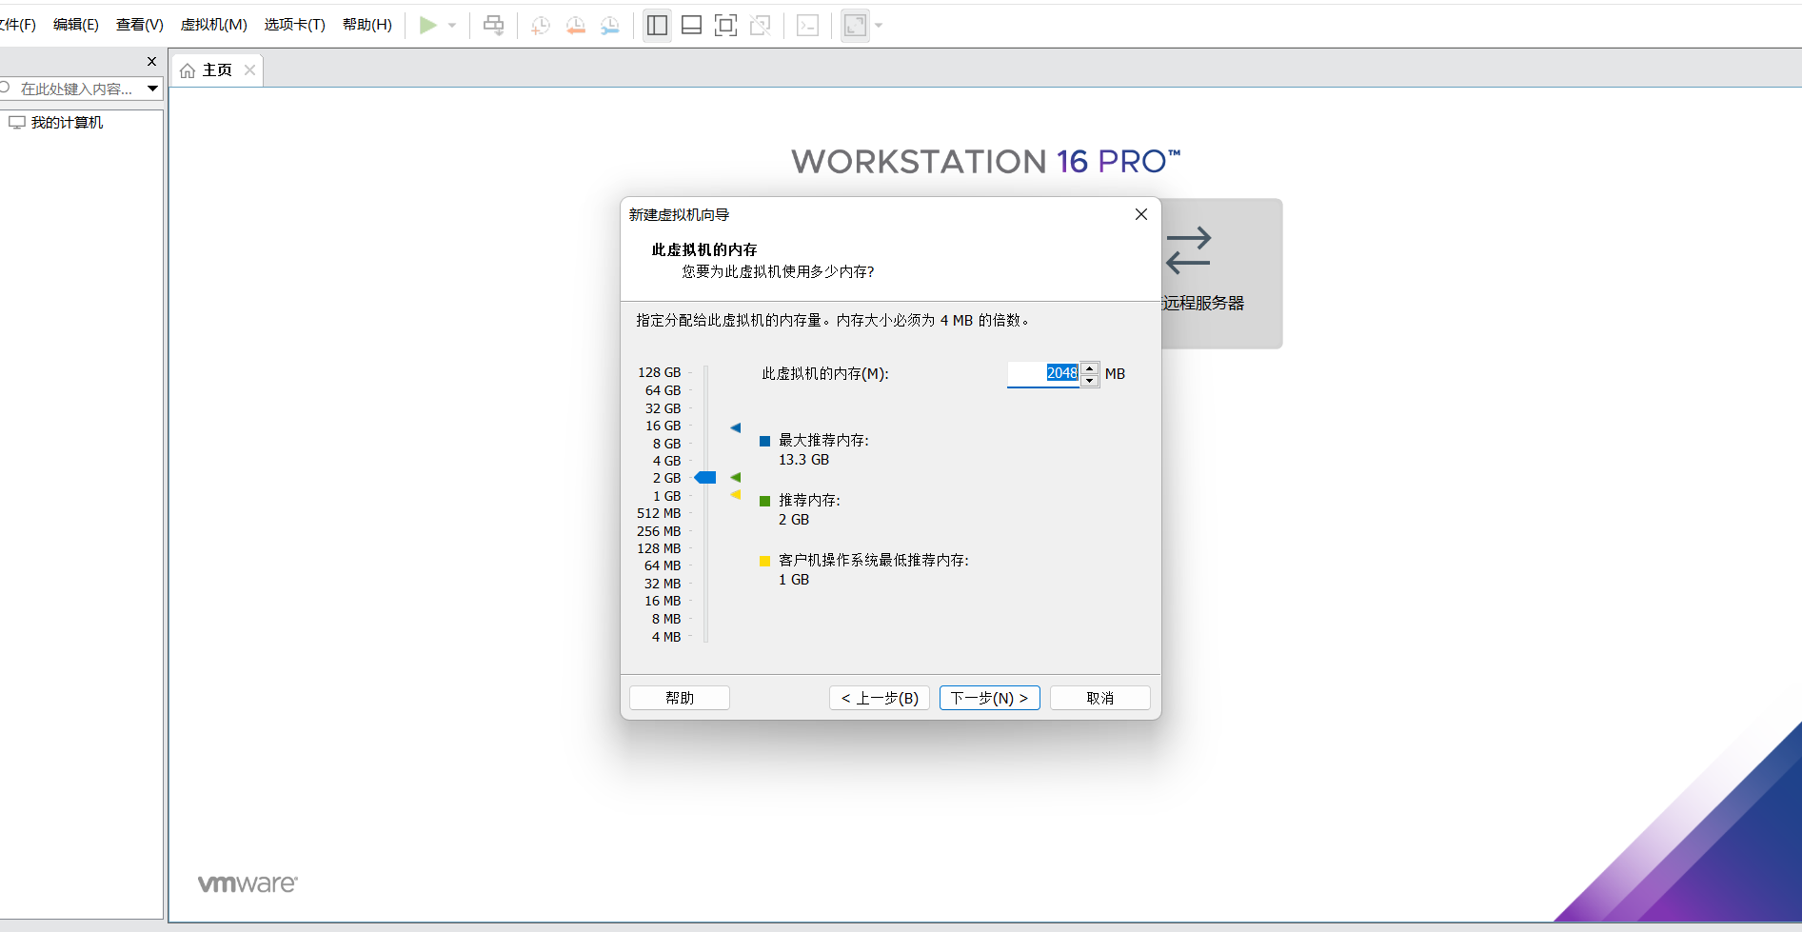The image size is (1802, 932).
Task: Click the memory size field showing 2048
Action: pos(1043,374)
